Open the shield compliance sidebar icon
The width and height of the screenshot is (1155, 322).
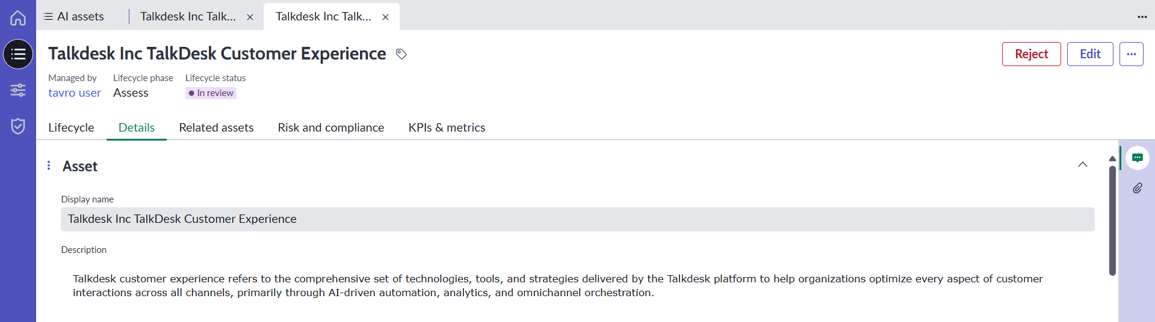(18, 126)
